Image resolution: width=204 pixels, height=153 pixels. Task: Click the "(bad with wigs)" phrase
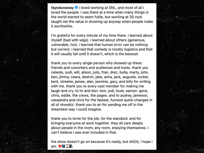coord(77,40)
